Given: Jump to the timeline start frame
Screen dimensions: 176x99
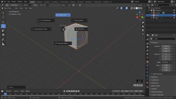Looking at the screenshot, I should (x=67, y=91).
